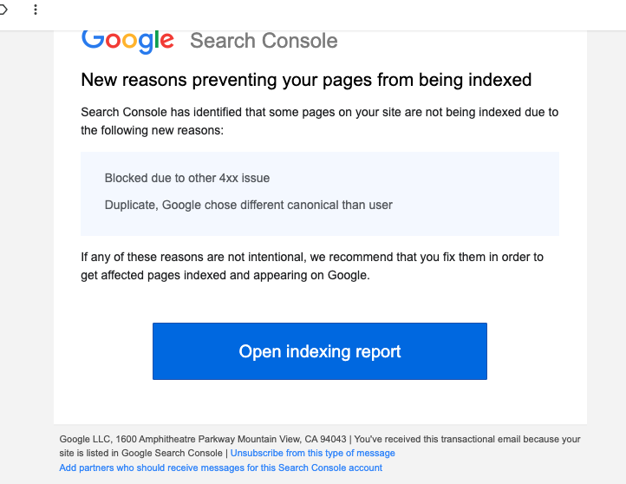This screenshot has height=484, width=626.
Task: Click the 'If any of these reasons' paragraph
Action: (312, 266)
